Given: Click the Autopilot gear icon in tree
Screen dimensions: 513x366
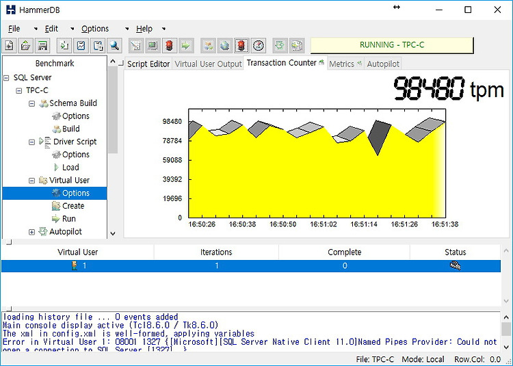Looking at the screenshot, I should [43, 231].
